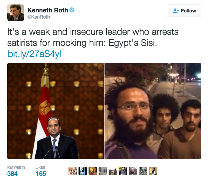Open the selfie photo of three men
210x180 pixels.
coord(153,111)
